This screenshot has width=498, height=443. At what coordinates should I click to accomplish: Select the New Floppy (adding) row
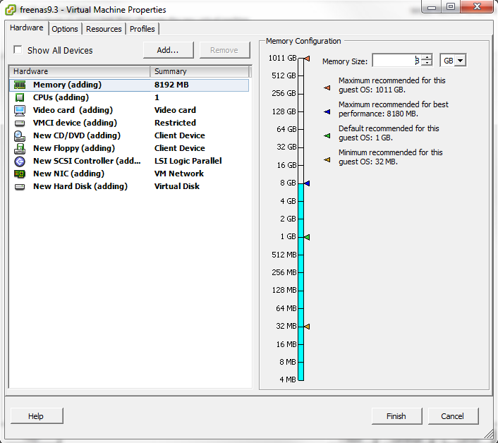coord(129,148)
